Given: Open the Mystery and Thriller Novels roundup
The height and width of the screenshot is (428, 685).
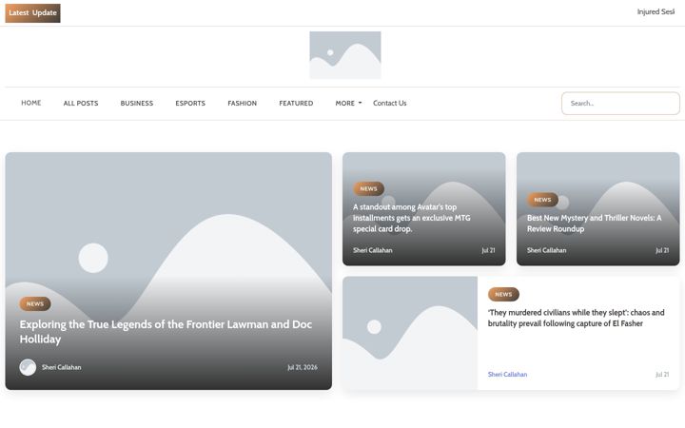Looking at the screenshot, I should [594, 224].
